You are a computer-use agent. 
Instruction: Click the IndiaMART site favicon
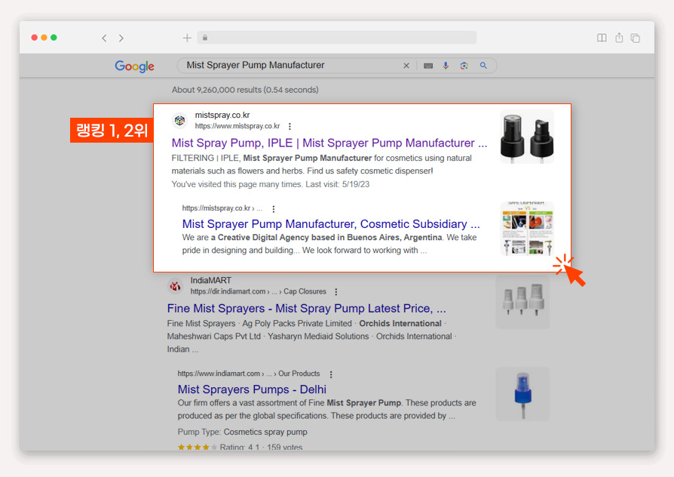pyautogui.click(x=175, y=286)
